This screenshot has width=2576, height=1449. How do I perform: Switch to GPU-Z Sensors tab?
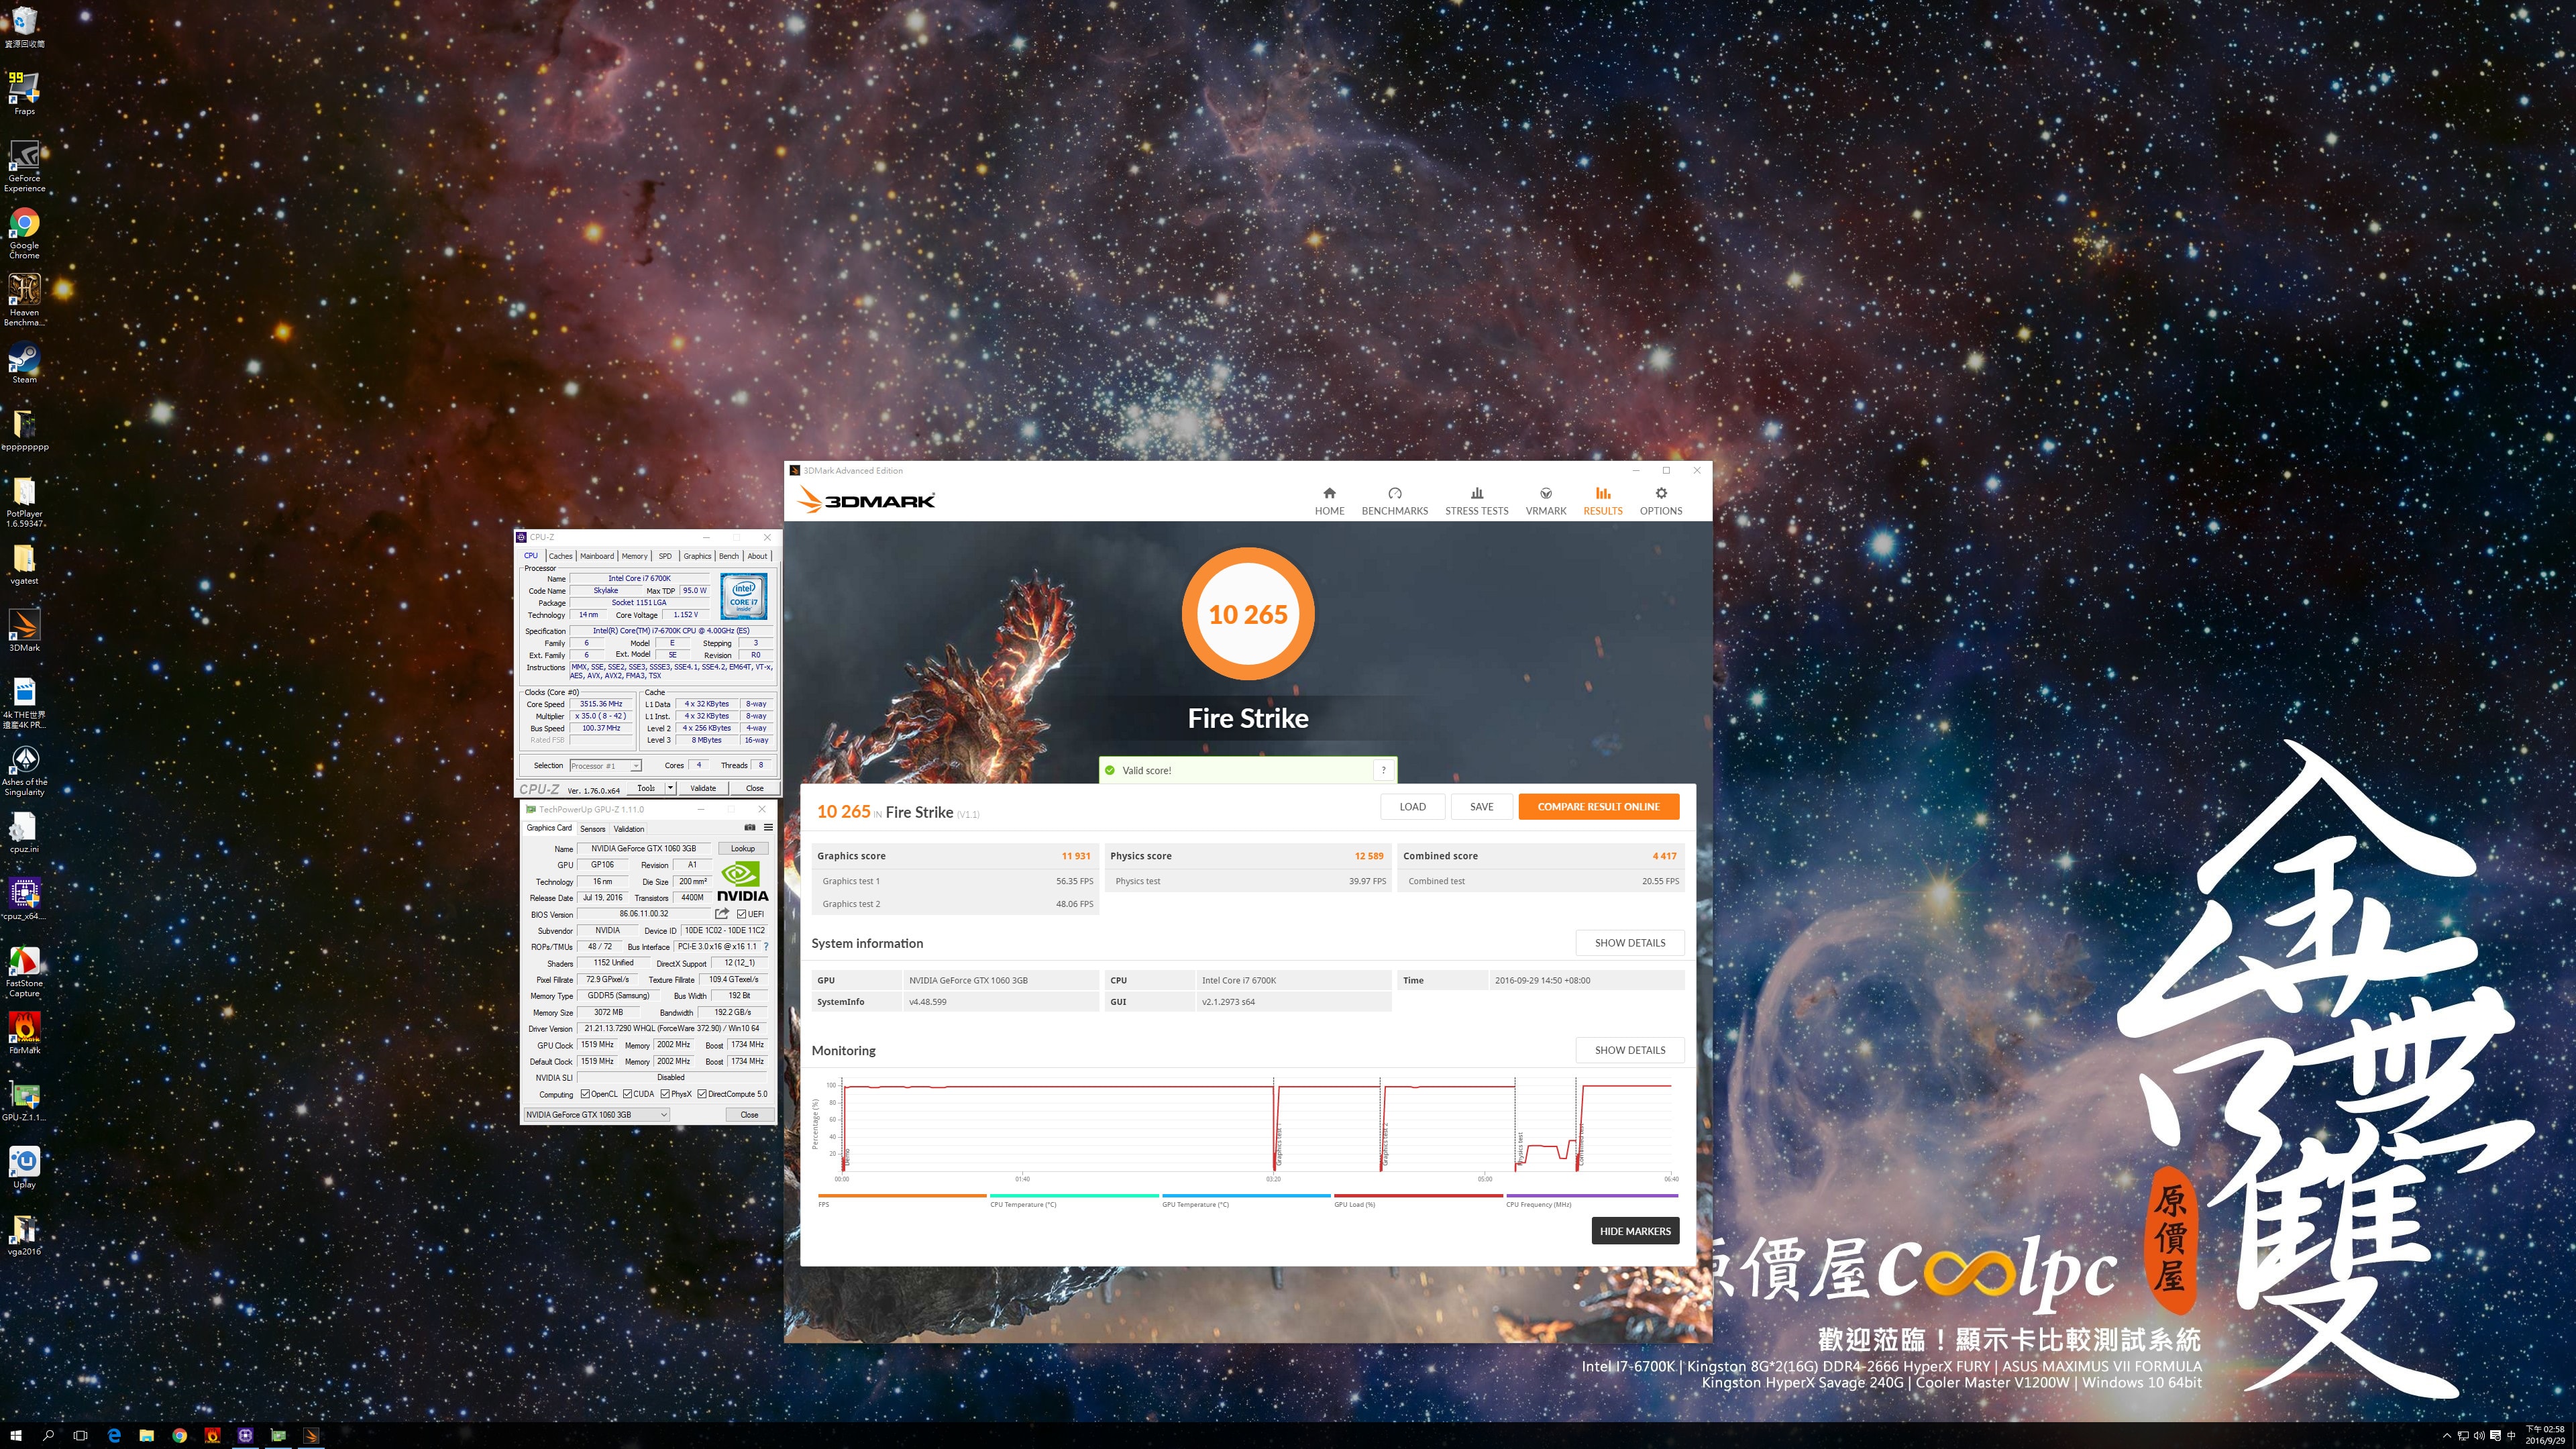click(x=592, y=829)
